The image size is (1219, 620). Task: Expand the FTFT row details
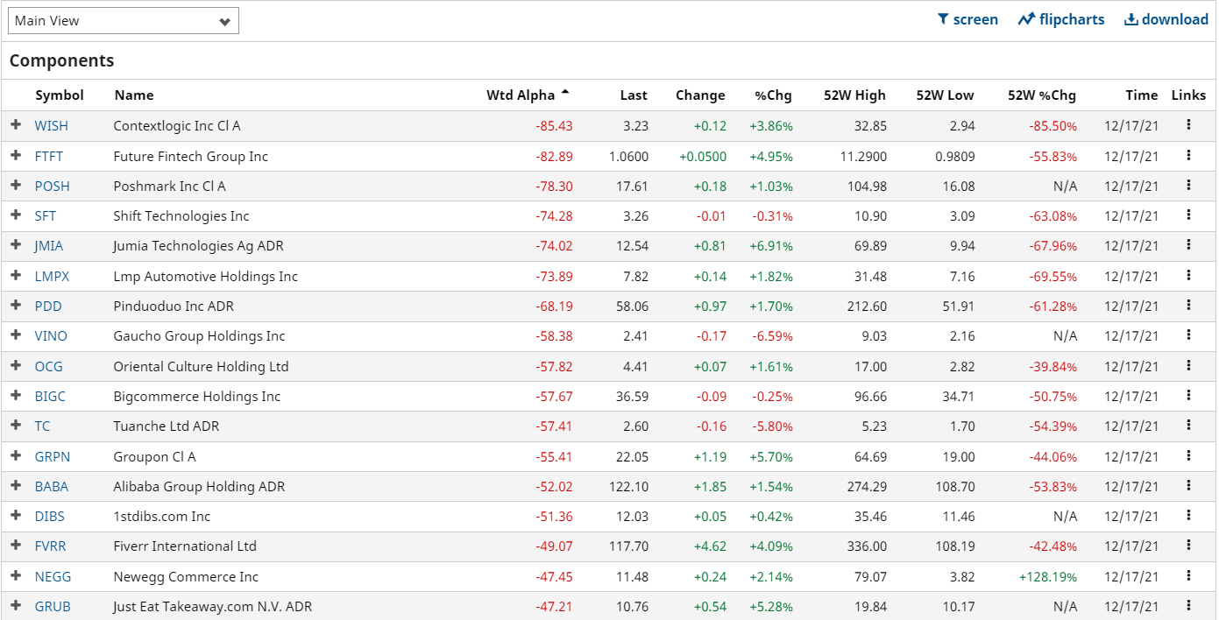[15, 156]
